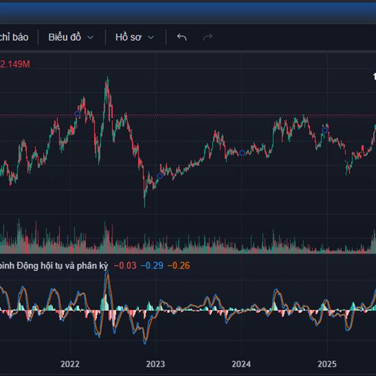376x376 pixels.
Task: Click the blue MACD line value −0.29
Action: [x=151, y=266]
